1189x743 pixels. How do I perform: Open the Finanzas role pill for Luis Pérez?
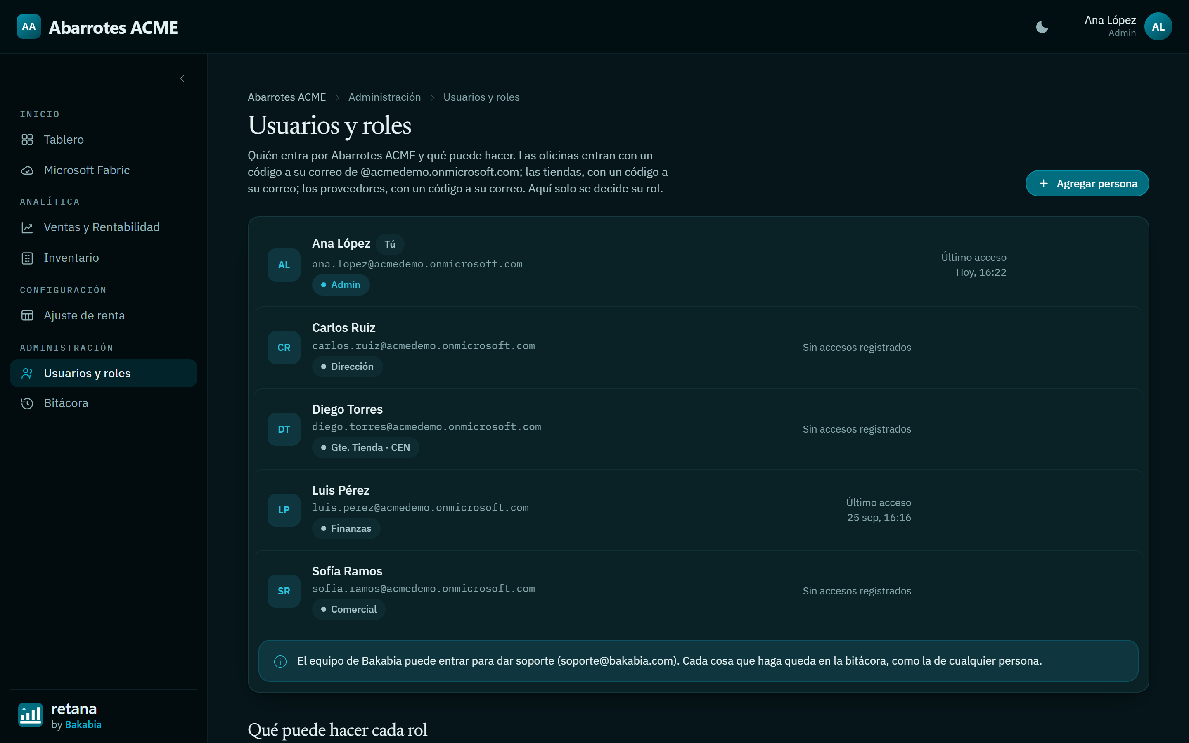[x=346, y=529]
